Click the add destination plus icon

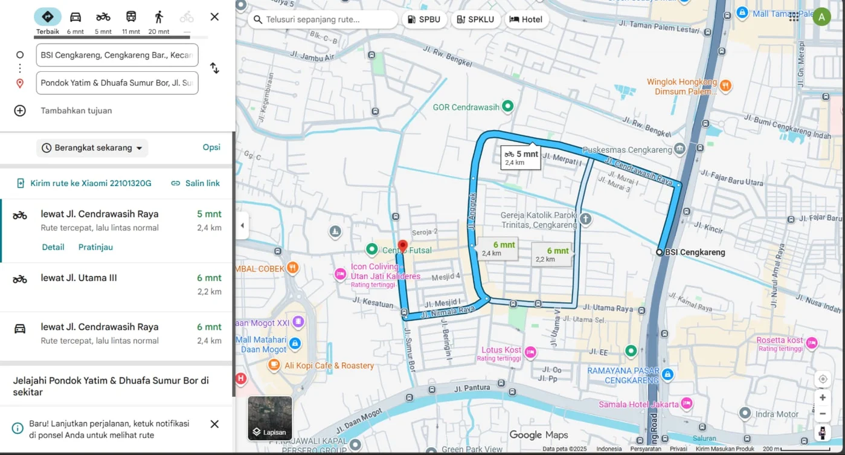pos(20,111)
